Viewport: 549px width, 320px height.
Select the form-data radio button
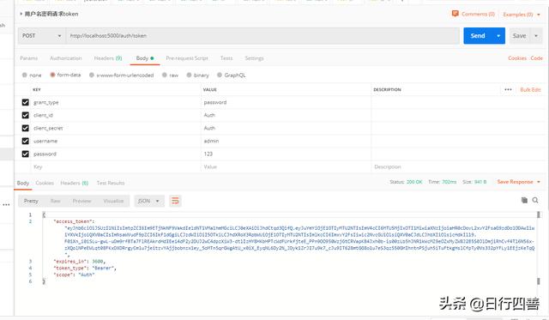[x=52, y=75]
